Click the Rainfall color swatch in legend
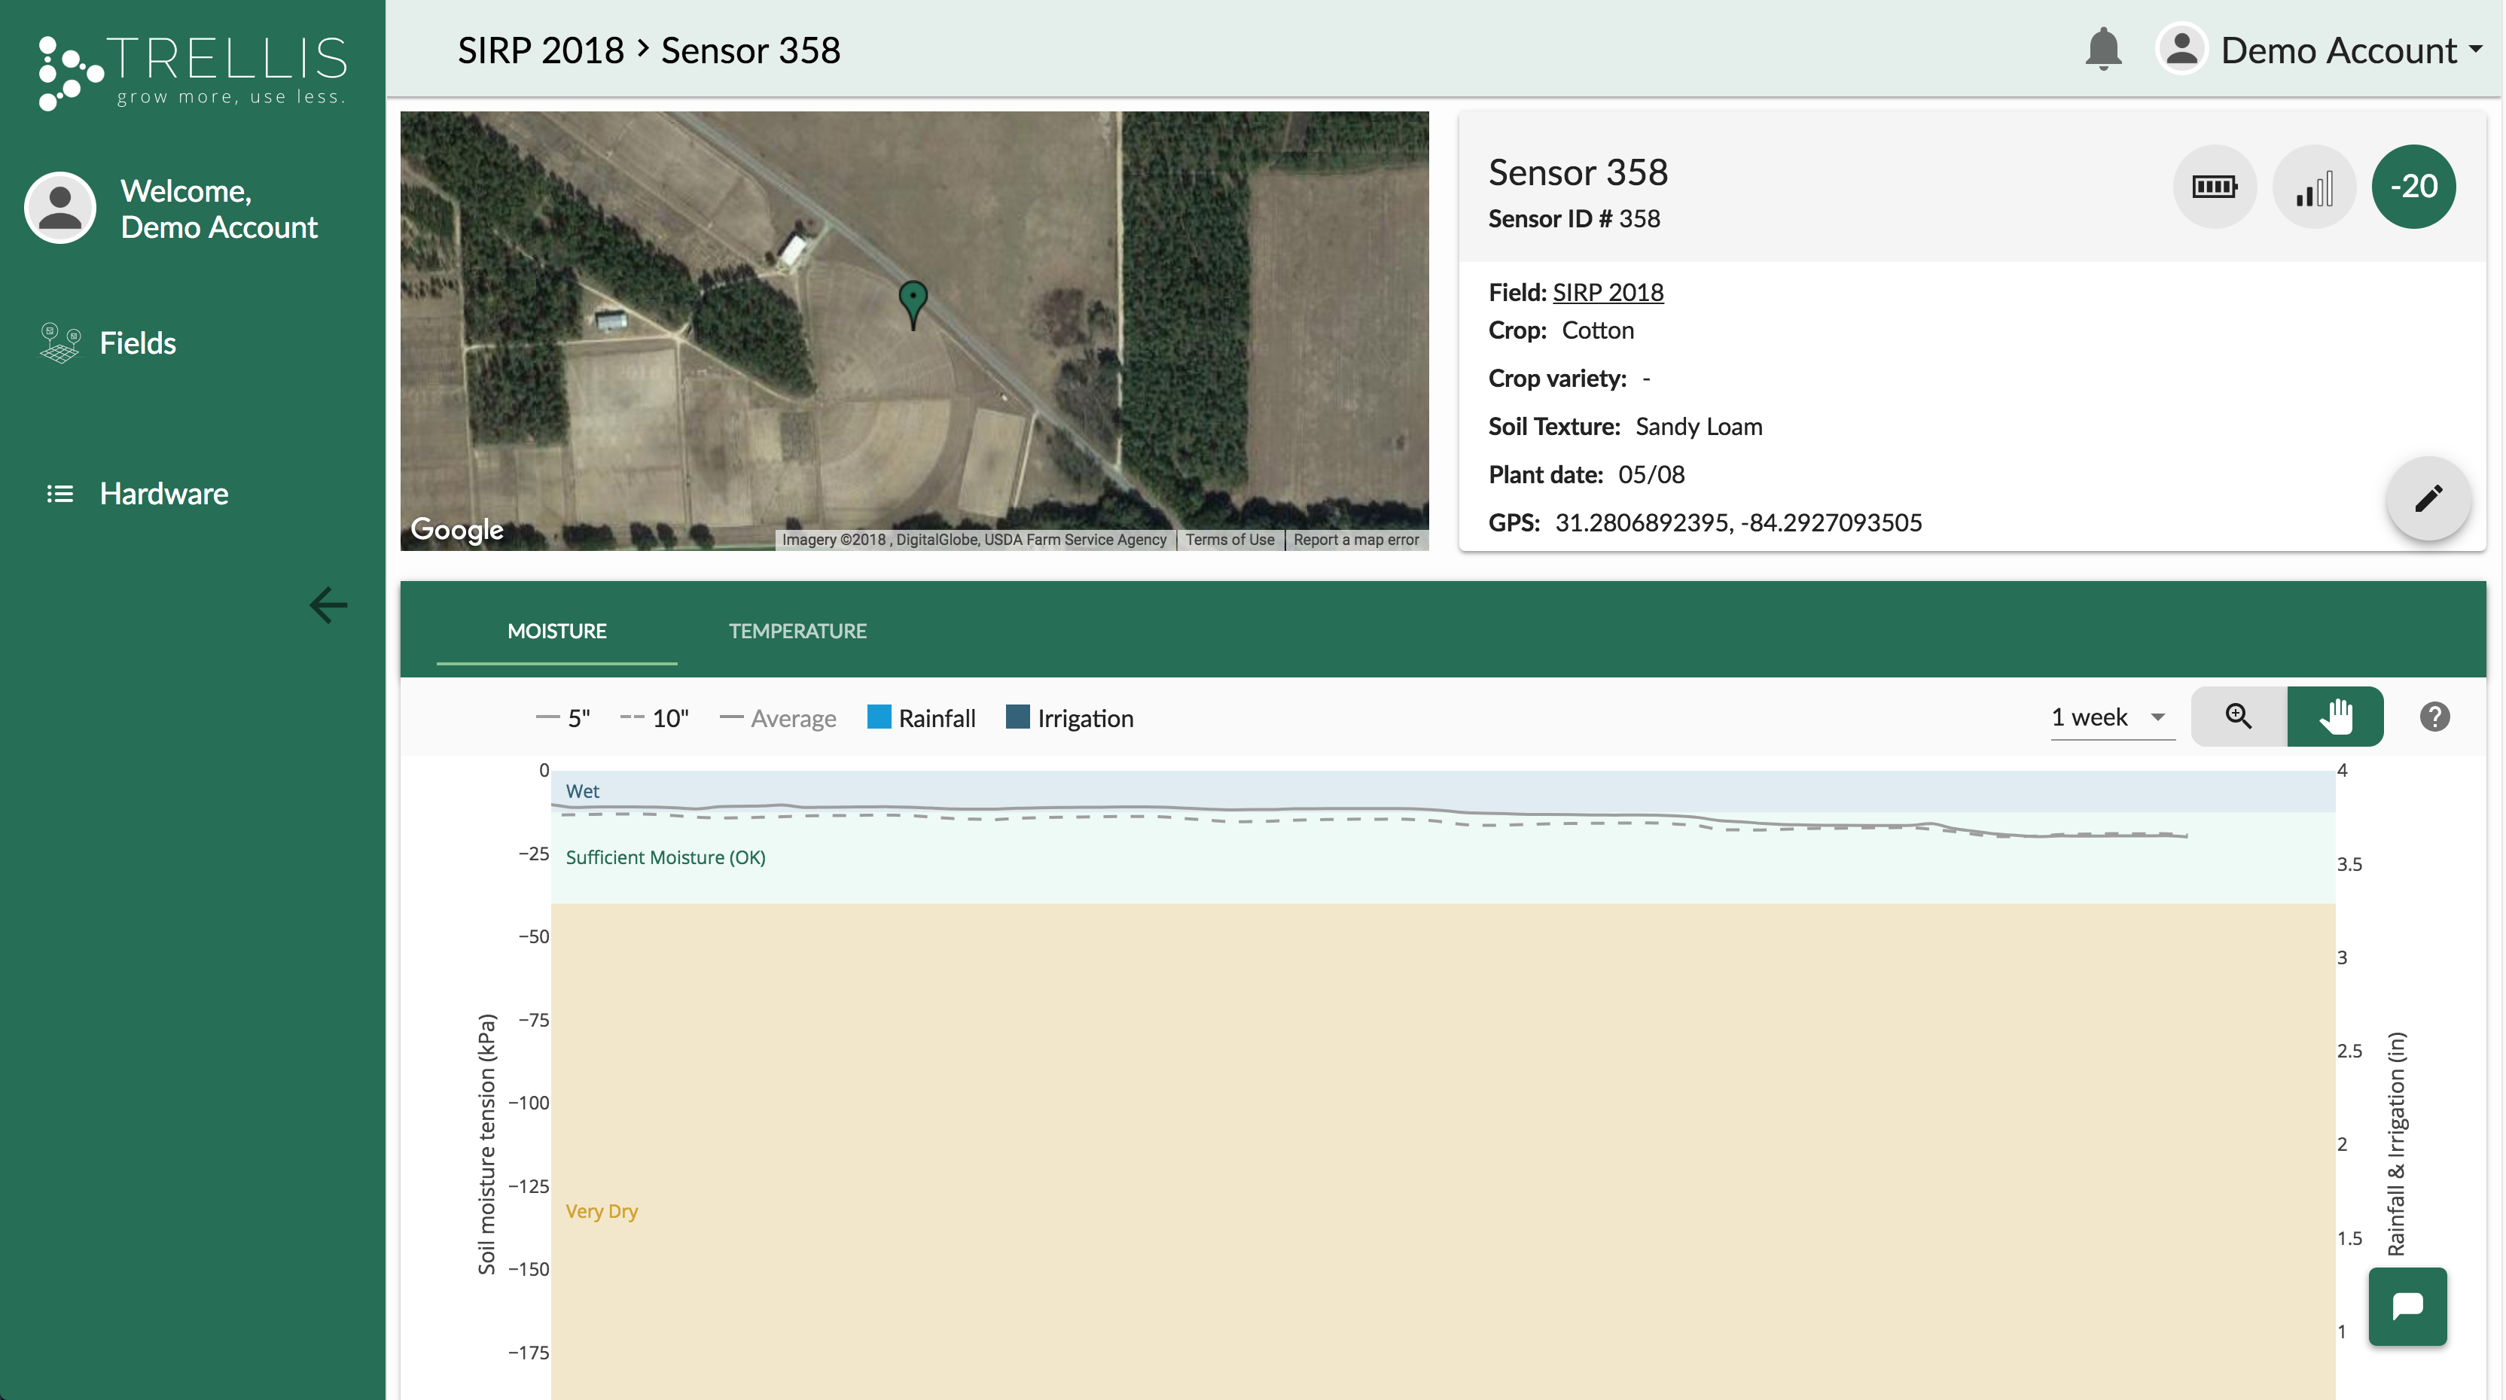This screenshot has width=2506, height=1400. [879, 717]
